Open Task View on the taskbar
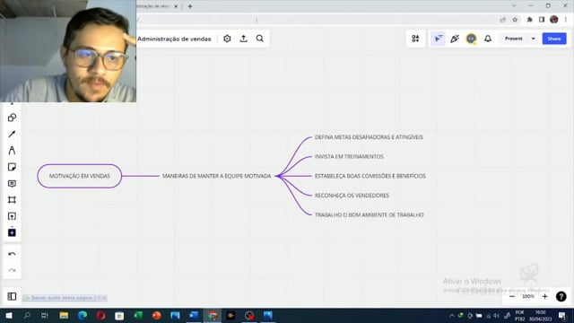This screenshot has height=323, width=574. pos(45,315)
